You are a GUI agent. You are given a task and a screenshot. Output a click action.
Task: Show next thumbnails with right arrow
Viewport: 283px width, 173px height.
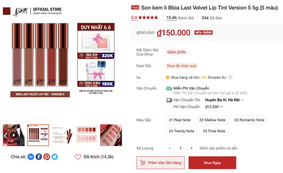(119, 136)
